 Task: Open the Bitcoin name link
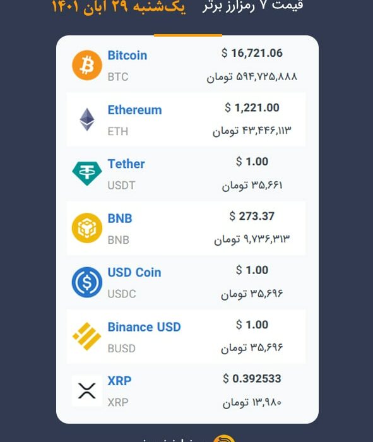[127, 56]
